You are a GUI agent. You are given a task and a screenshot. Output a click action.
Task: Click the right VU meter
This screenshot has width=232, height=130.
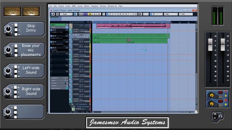pyautogui.click(x=31, y=11)
